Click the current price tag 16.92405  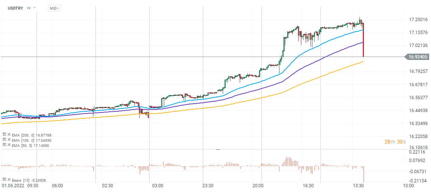click(418, 57)
